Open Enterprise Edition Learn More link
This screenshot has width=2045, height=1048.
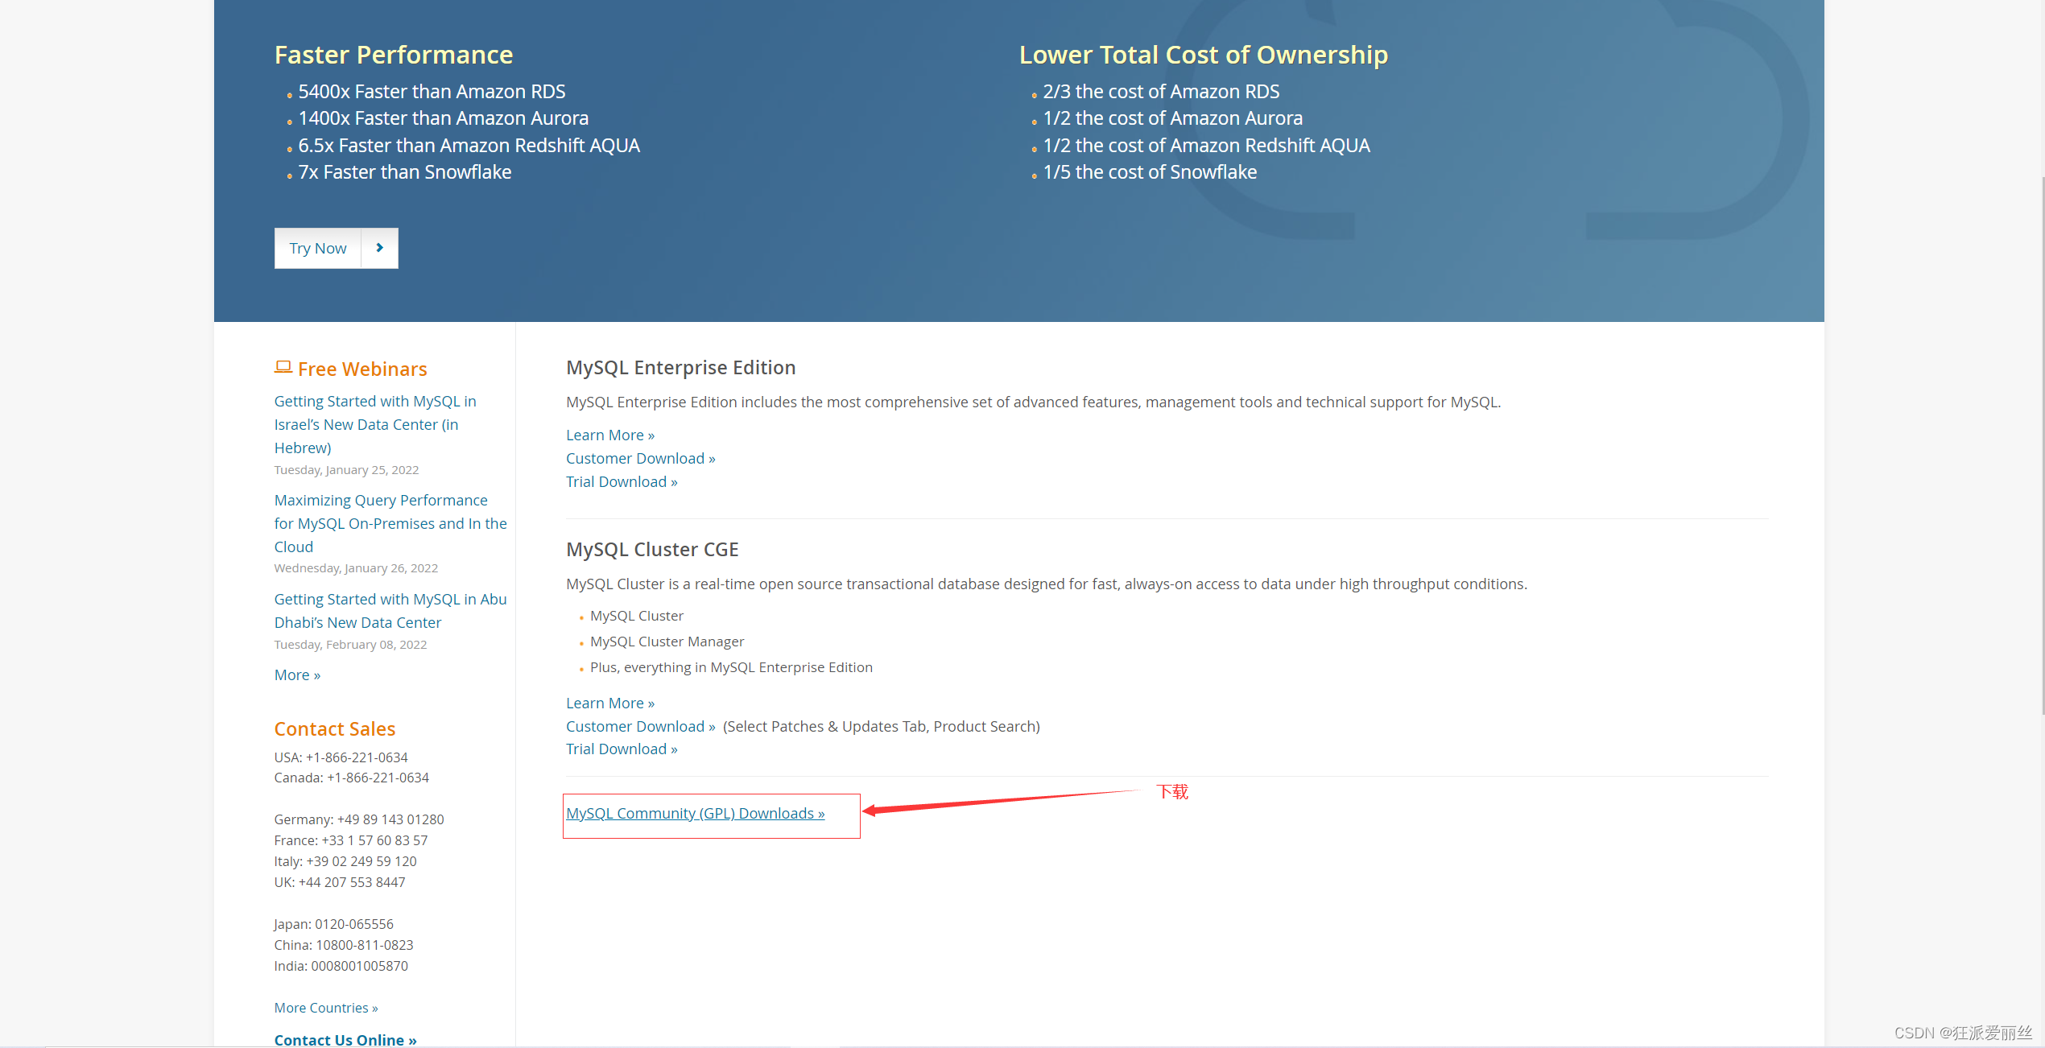click(609, 435)
